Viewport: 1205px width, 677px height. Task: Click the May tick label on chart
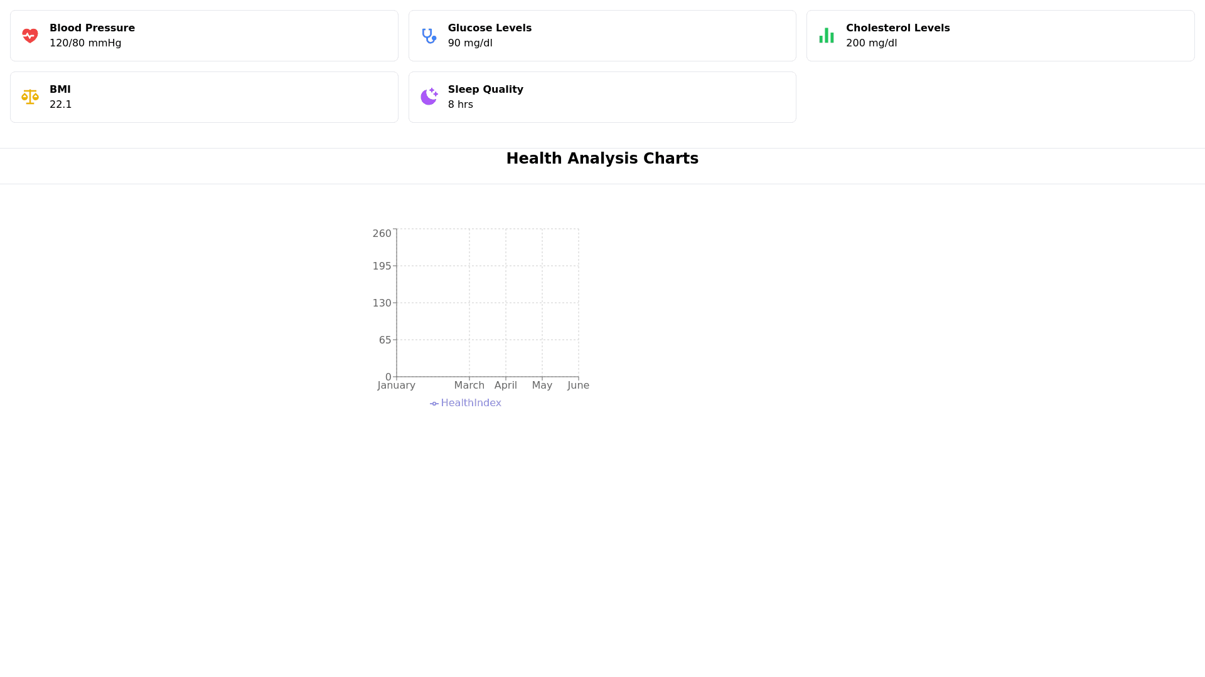pos(542,386)
